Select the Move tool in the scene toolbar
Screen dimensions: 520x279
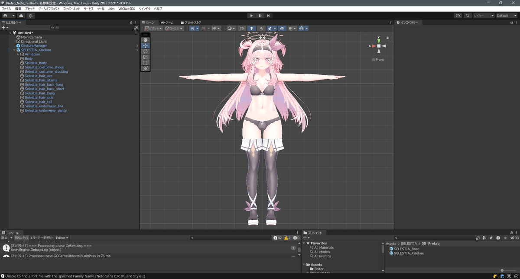[x=145, y=45]
